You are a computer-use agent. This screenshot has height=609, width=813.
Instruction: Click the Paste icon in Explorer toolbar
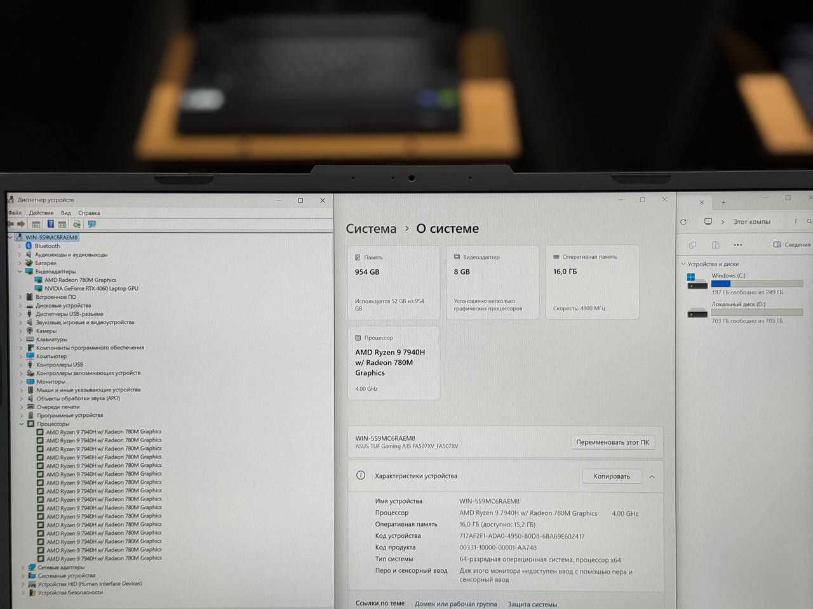(x=715, y=244)
